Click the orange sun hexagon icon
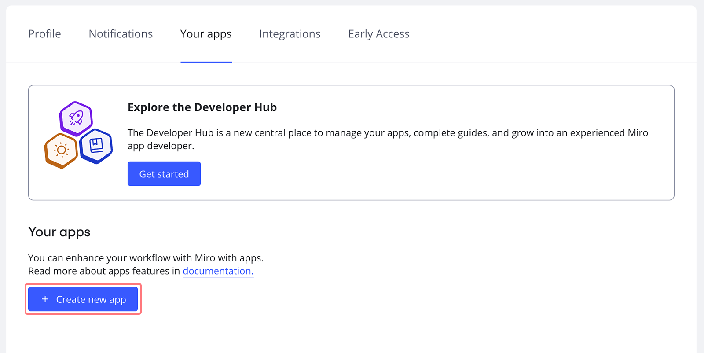The height and width of the screenshot is (353, 704). point(61,151)
